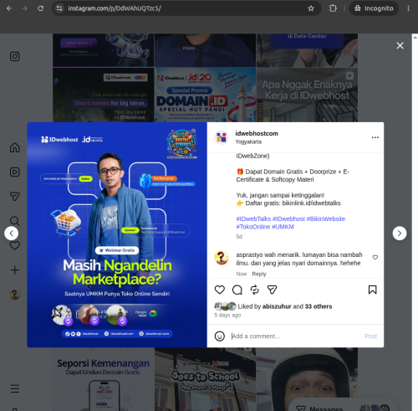
Task: Go to Home in sidebar
Action: click(x=15, y=147)
